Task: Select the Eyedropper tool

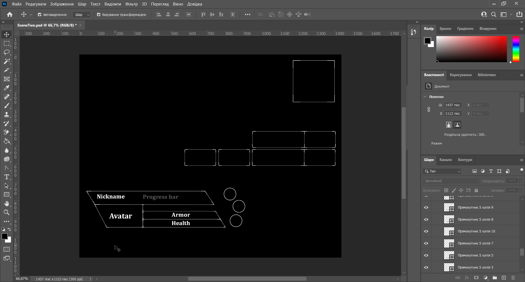Action: pyautogui.click(x=7, y=88)
